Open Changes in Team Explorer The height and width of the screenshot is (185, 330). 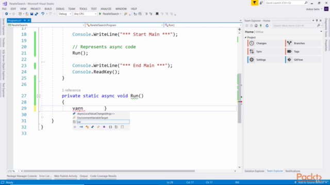point(266,43)
